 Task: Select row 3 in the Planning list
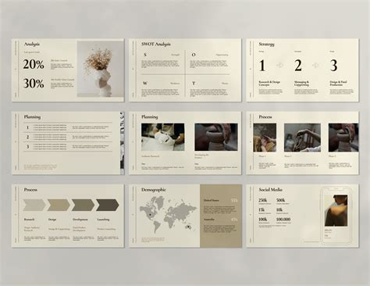[68, 146]
